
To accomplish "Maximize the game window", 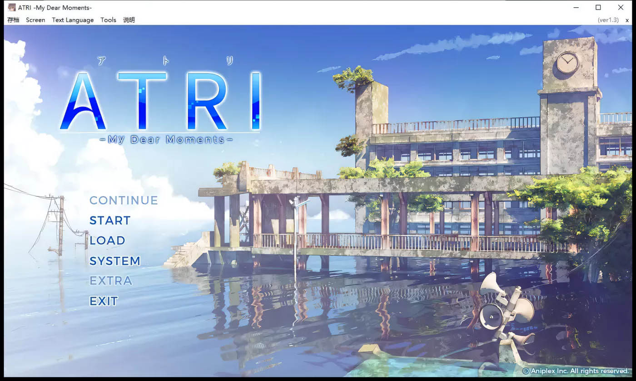I will 598,7.
